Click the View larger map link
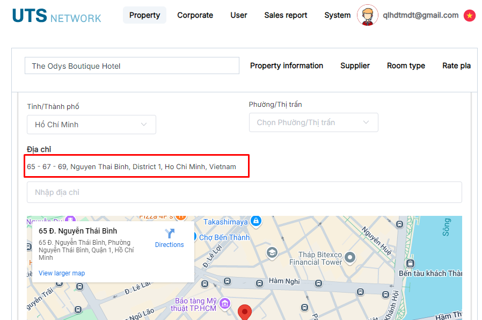 (x=62, y=273)
